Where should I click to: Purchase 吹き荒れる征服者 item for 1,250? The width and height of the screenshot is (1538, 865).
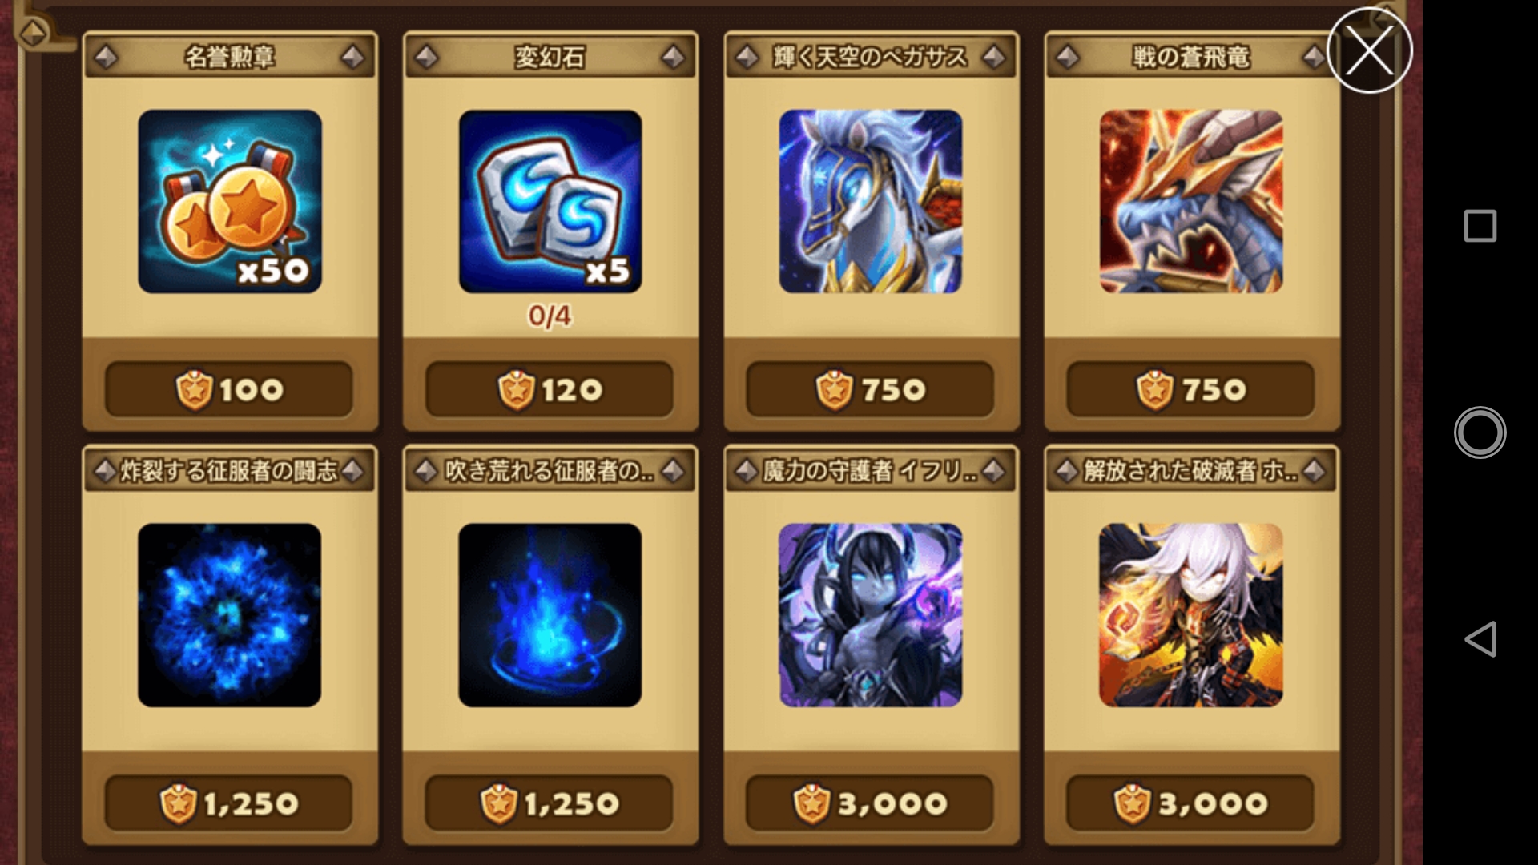coord(550,803)
